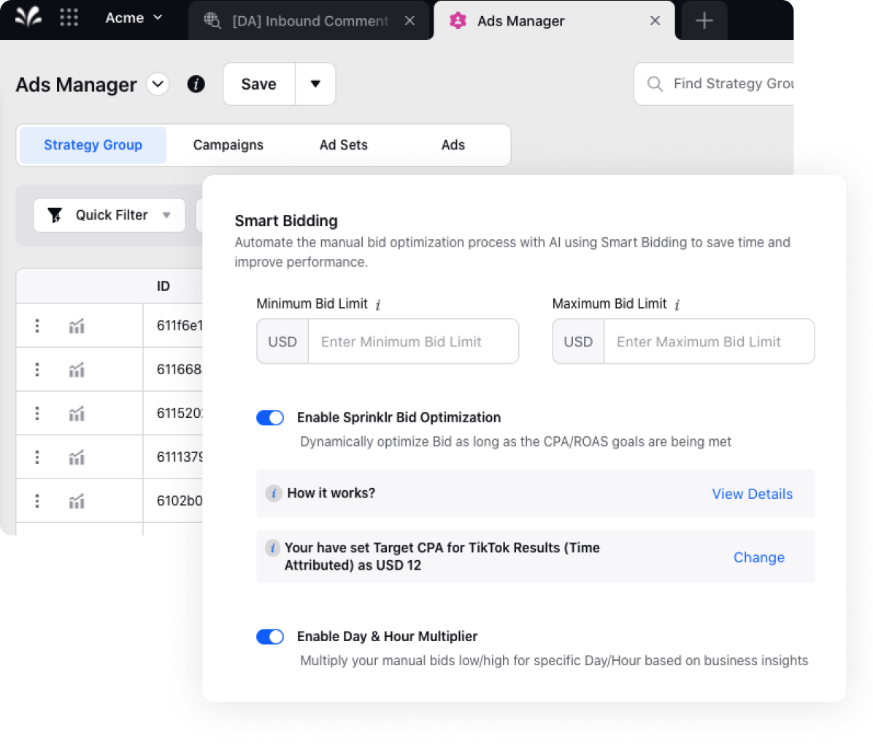Open analytics chart for row 611668
This screenshot has height=744, width=873.
tap(77, 370)
